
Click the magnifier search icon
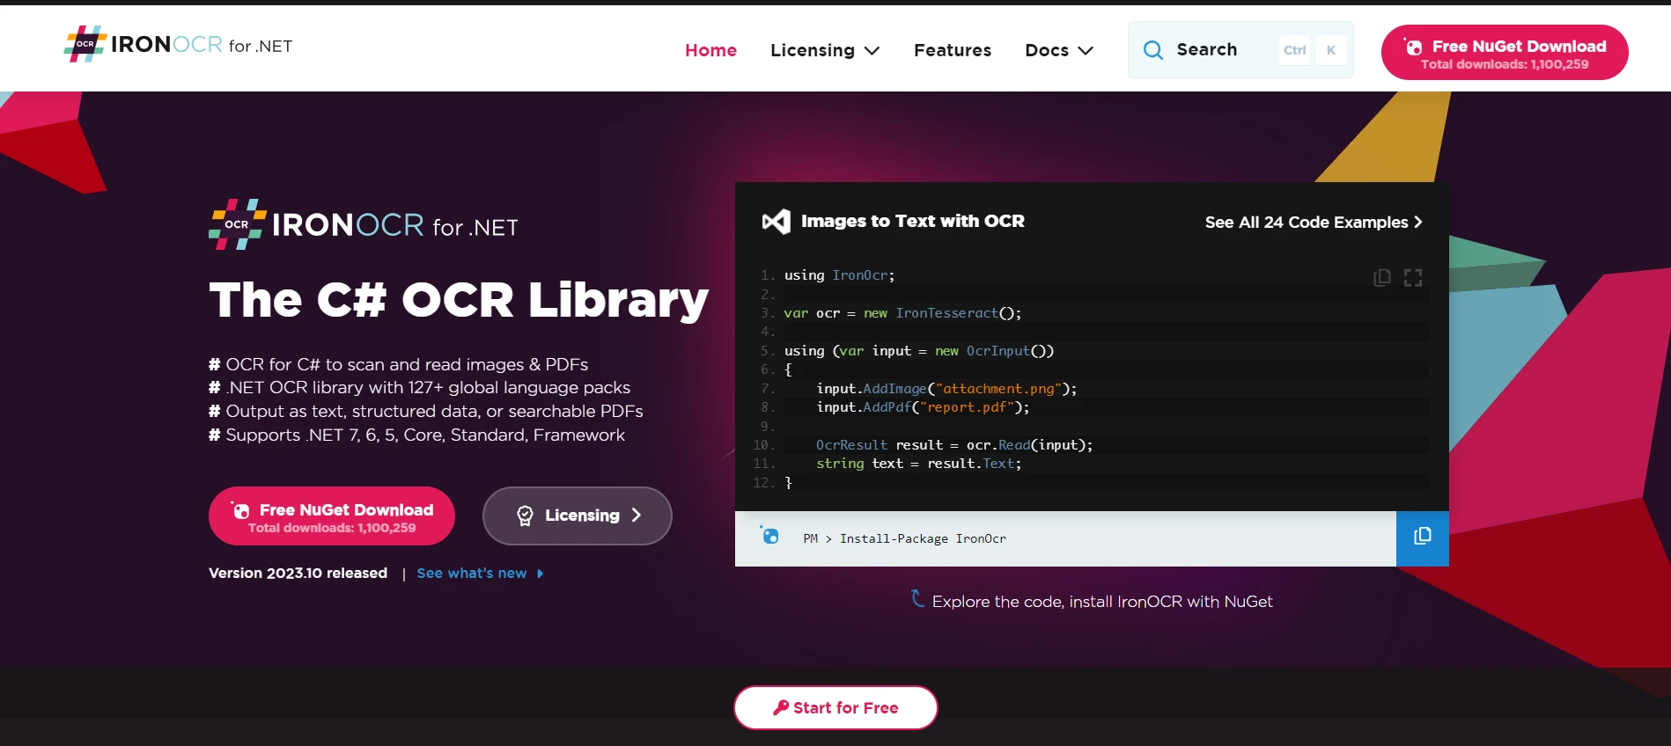point(1152,50)
